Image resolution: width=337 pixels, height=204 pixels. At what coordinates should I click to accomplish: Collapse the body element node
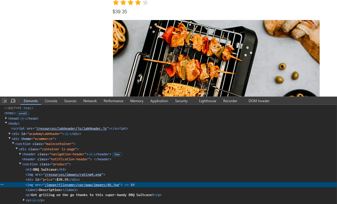point(6,123)
